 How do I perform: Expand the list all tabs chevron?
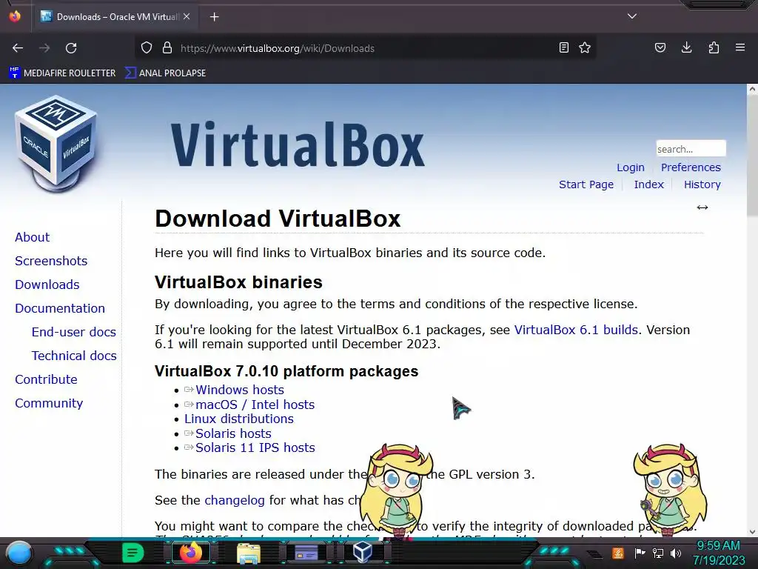pyautogui.click(x=632, y=16)
